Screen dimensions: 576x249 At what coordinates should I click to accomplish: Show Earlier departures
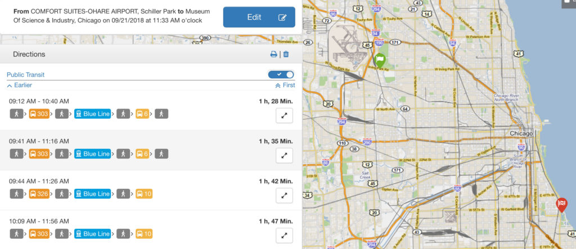point(20,85)
